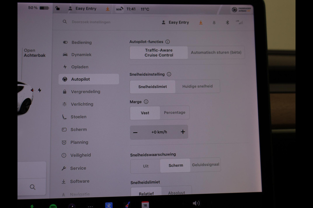Open Bluetooth app in bottom dock
Viewport: 313px width, 208px height.
[x=109, y=205]
